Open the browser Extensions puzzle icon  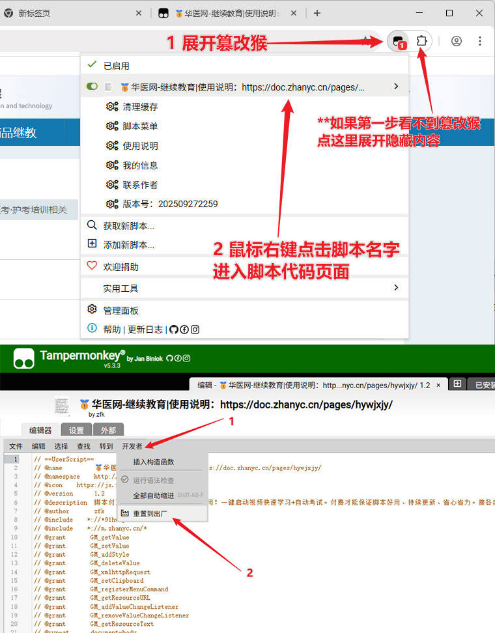(422, 41)
